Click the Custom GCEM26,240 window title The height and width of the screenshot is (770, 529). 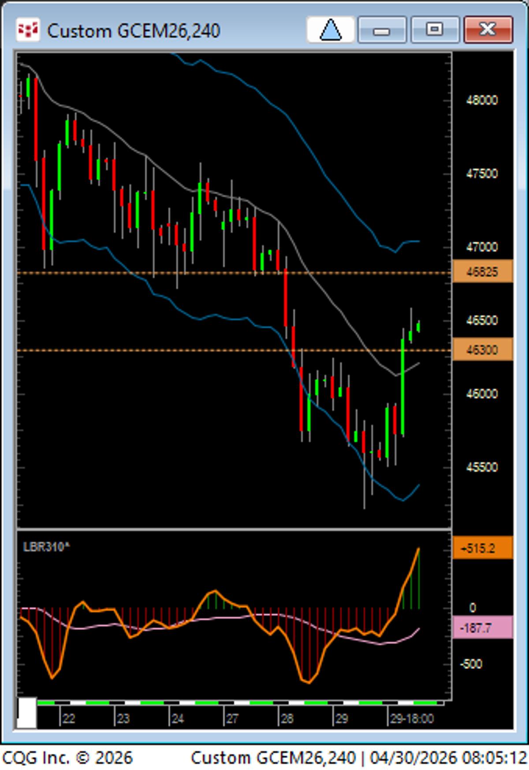click(x=134, y=31)
